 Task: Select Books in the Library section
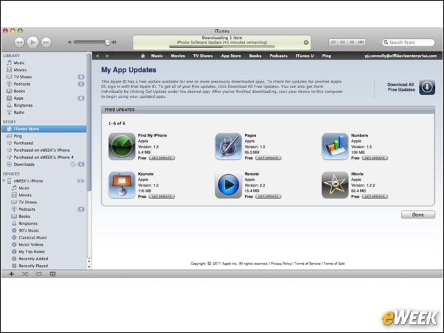pos(44,91)
